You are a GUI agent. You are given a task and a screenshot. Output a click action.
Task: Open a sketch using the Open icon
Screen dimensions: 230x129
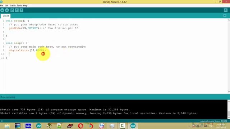[17, 10]
